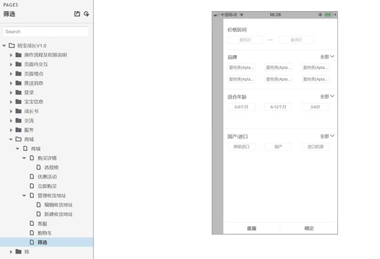The image size is (380, 259).
Task: Expand the 页面埋点 folder arrow
Action: tap(11, 74)
